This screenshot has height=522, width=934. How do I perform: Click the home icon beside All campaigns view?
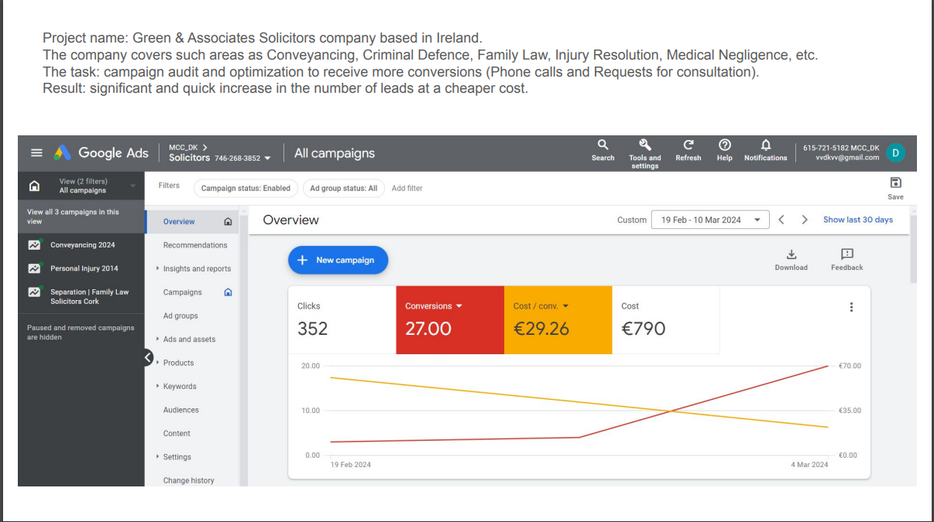click(x=34, y=186)
